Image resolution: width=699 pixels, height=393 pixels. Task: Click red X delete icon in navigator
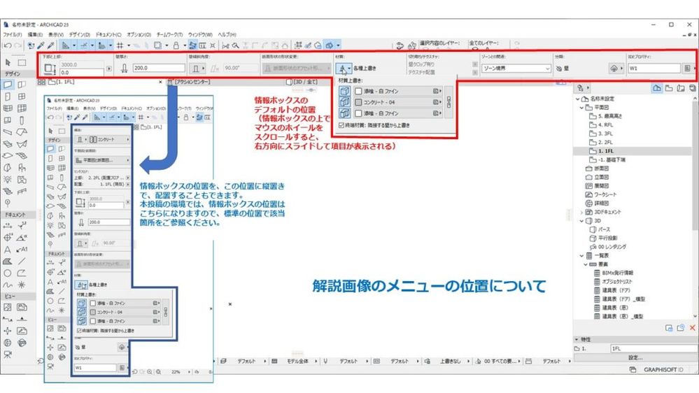[x=692, y=328]
